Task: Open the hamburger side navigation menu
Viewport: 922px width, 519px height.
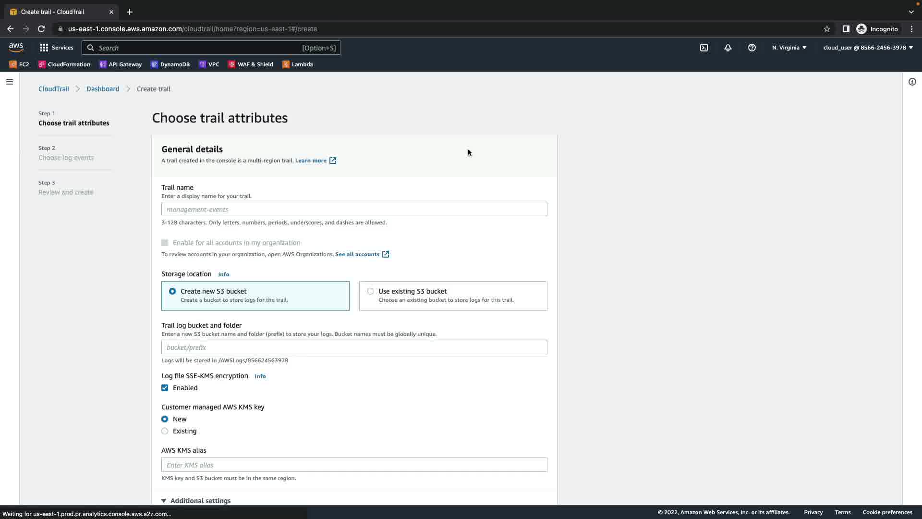Action: [x=9, y=82]
